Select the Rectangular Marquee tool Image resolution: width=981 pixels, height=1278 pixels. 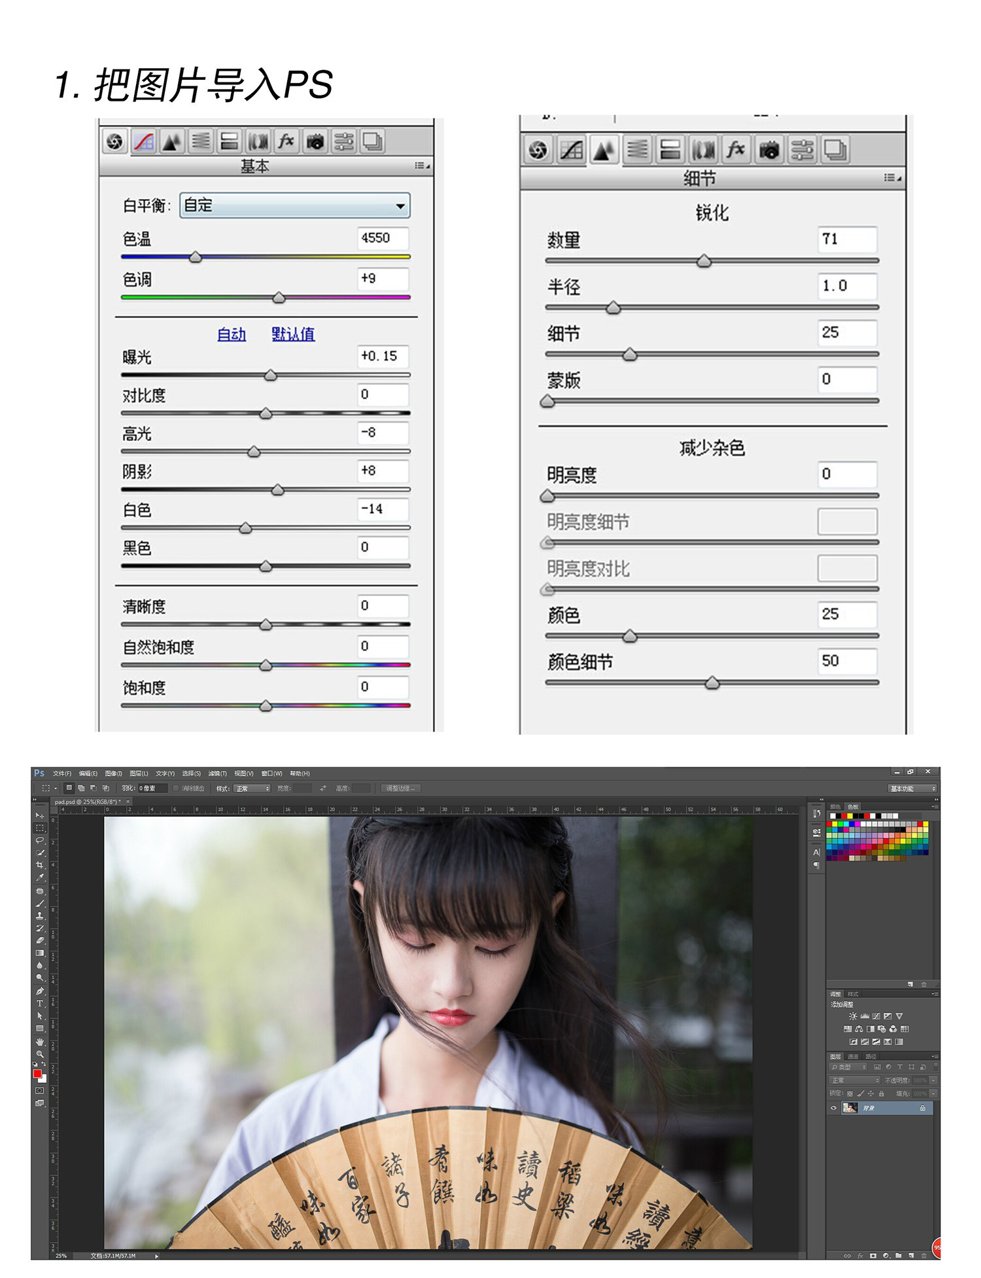pyautogui.click(x=40, y=828)
